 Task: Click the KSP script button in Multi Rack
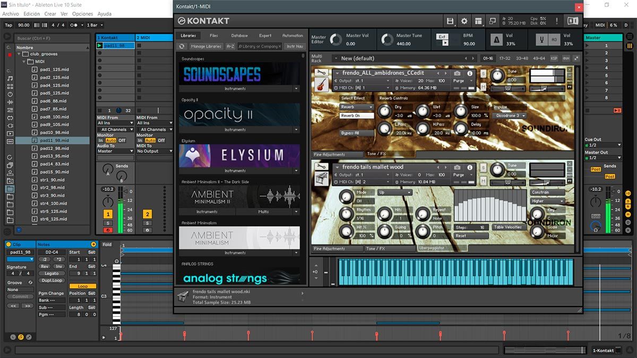554,58
